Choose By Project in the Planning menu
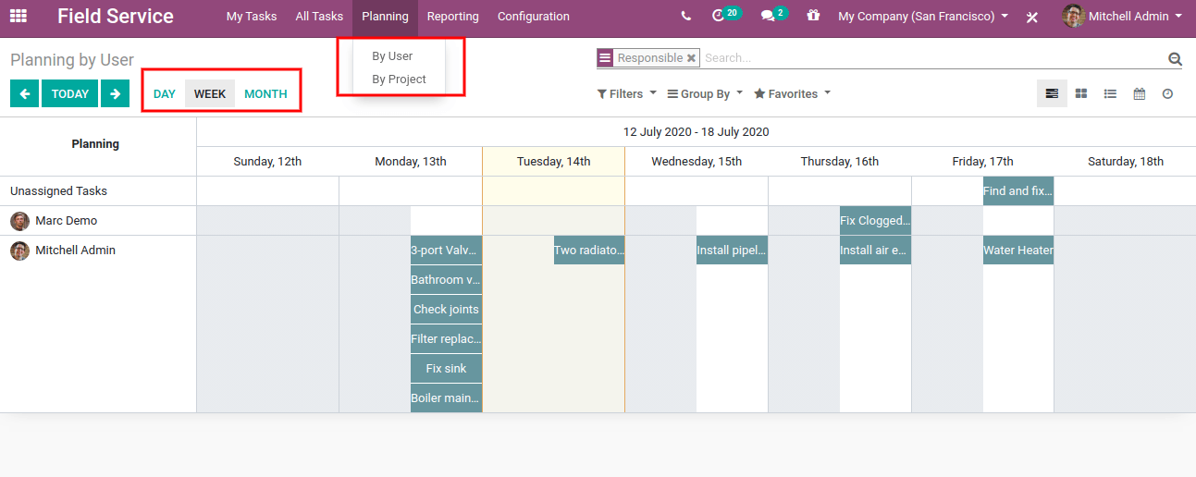This screenshot has width=1196, height=477. pos(399,79)
